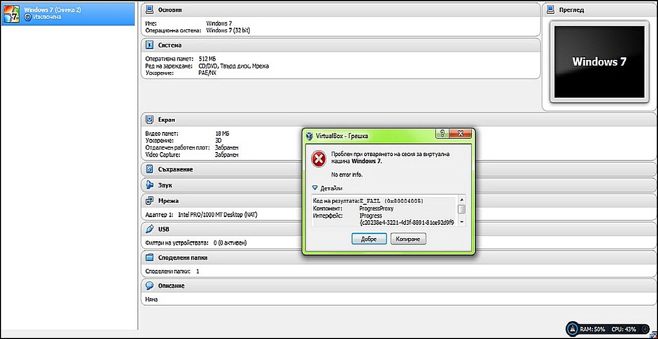Click the IProgress interface value
The height and width of the screenshot is (339, 658).
coord(371,216)
